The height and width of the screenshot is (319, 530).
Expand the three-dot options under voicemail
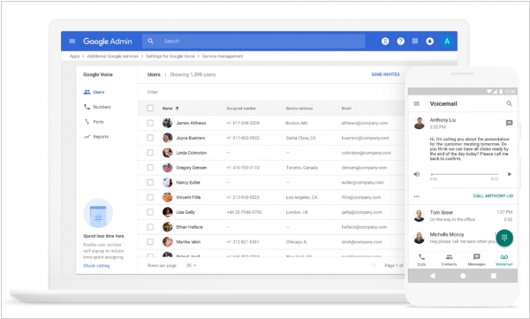(416, 196)
